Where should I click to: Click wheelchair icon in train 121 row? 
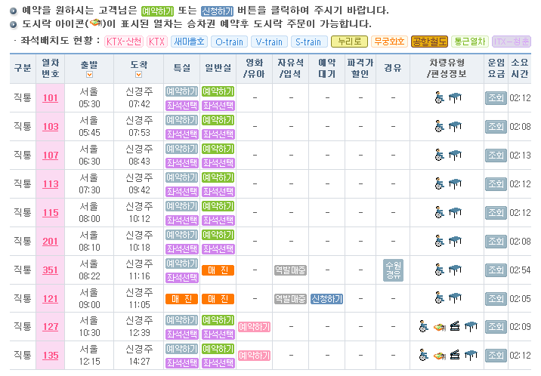pyautogui.click(x=439, y=298)
